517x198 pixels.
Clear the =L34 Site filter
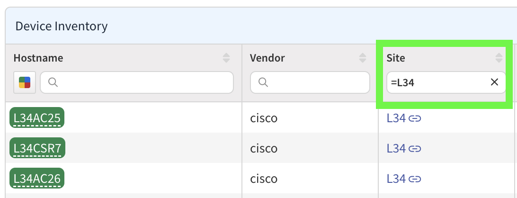coord(494,82)
